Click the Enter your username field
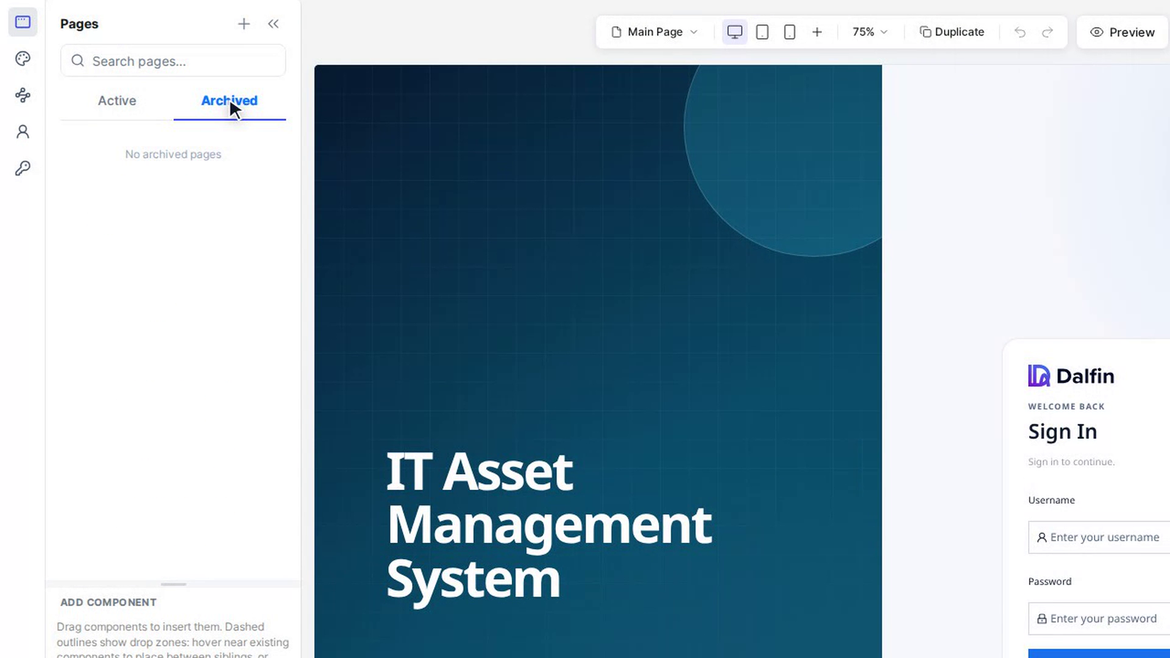Screen dimensions: 1170x658 (x=1099, y=537)
